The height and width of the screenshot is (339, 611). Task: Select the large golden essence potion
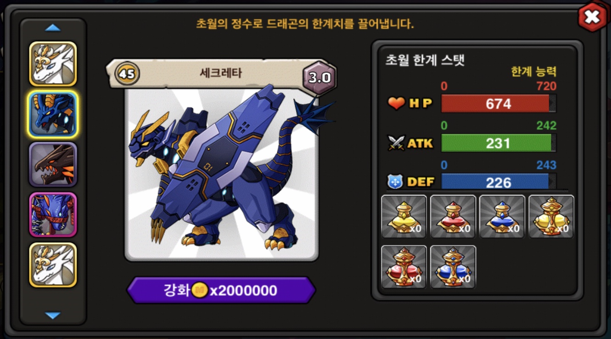551,217
